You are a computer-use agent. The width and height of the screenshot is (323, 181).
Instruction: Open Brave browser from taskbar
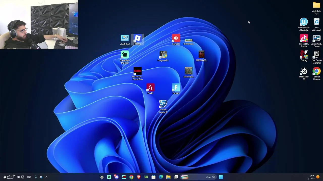coord(139,177)
